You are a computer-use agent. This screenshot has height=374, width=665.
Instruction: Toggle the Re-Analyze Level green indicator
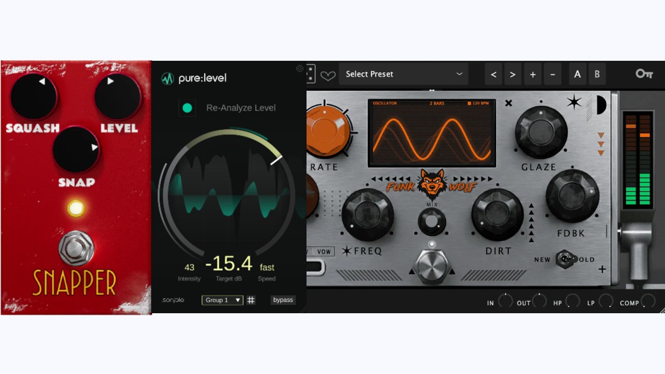pos(188,108)
